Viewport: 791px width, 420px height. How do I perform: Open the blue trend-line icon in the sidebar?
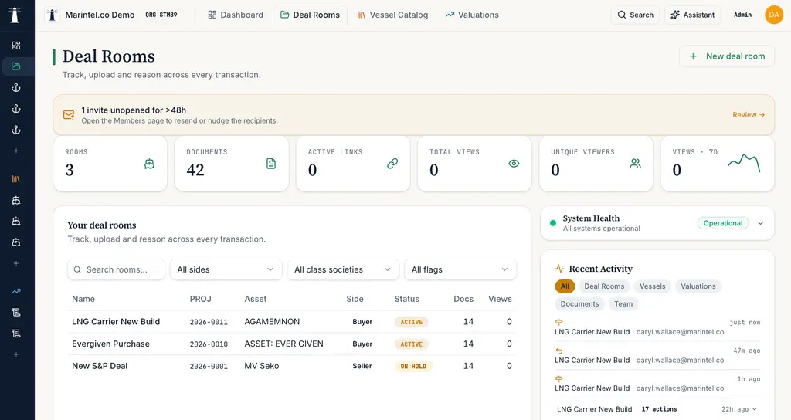16,291
